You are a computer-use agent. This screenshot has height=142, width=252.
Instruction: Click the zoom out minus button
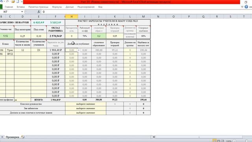tap(234, 141)
